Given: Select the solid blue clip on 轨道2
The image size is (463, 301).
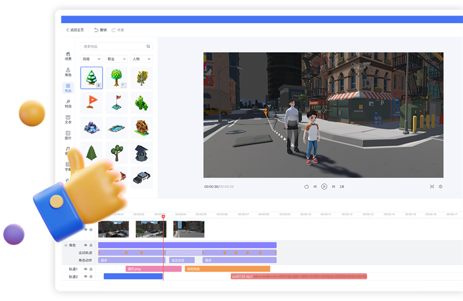Looking at the screenshot, I should pos(133,276).
